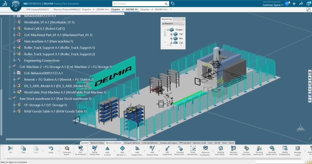Switch to Resource Setup tab
This screenshot has height=164, width=312.
point(97,143)
